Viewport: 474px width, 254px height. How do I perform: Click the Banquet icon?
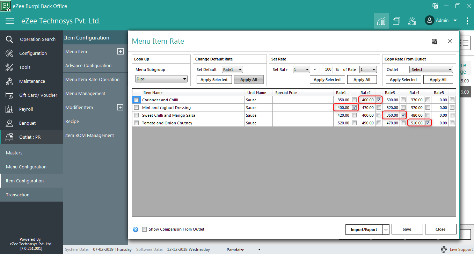pos(9,123)
